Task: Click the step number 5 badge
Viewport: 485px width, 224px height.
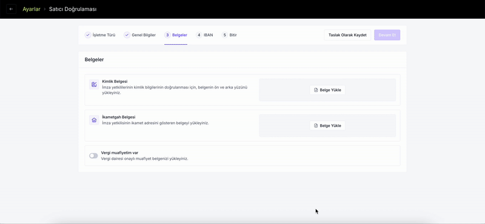Action: [224, 35]
